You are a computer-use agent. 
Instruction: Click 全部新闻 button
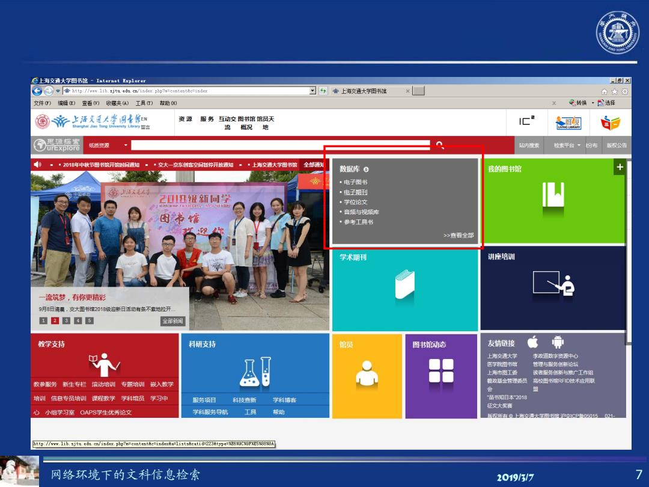(x=172, y=321)
